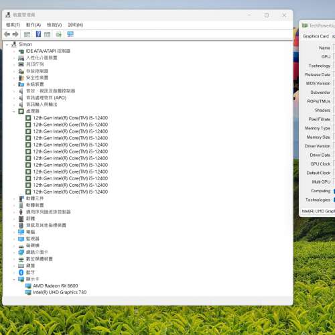The width and height of the screenshot is (335, 335).
Task: Expand the 人性化介面裝置 category
Action: (x=14, y=58)
